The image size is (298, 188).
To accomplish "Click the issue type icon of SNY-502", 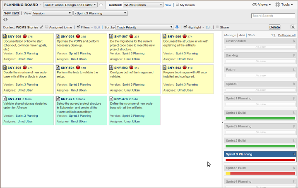I will pos(165,68).
